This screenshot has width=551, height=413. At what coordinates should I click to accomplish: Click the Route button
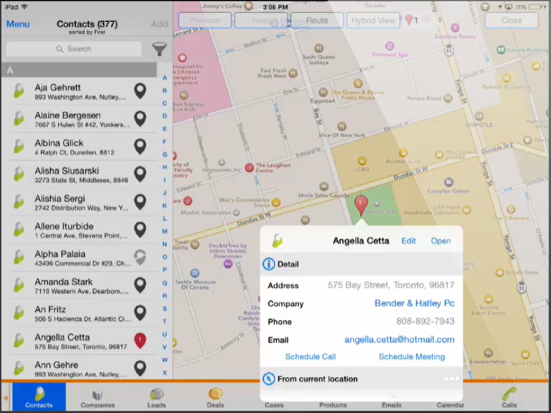[317, 20]
